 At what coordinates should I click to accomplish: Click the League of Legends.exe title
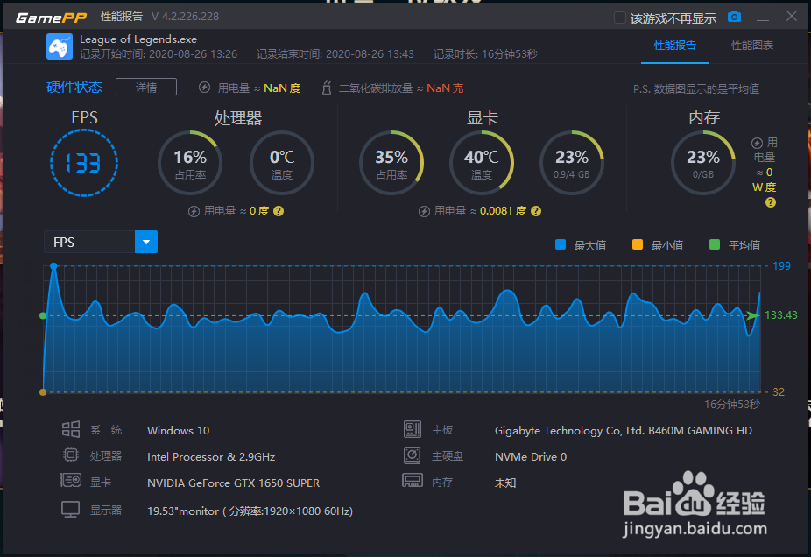tap(138, 39)
